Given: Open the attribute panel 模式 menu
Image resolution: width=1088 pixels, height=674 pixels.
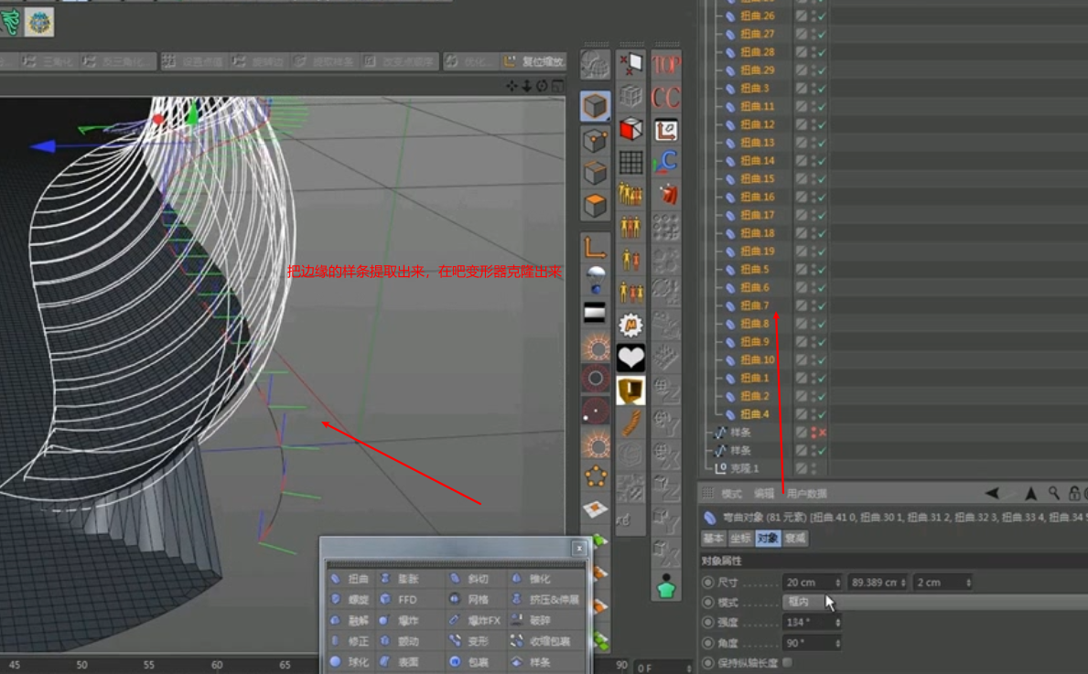Looking at the screenshot, I should 730,494.
